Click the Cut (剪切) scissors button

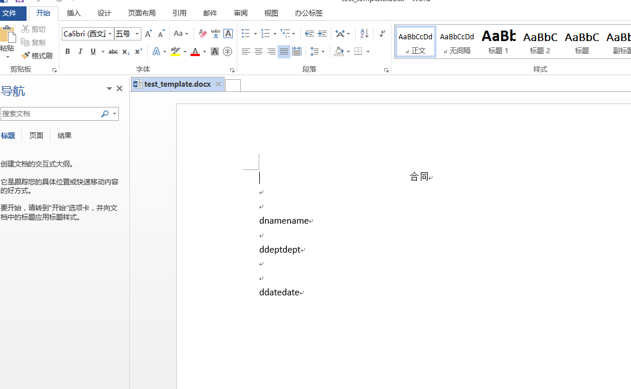click(33, 29)
